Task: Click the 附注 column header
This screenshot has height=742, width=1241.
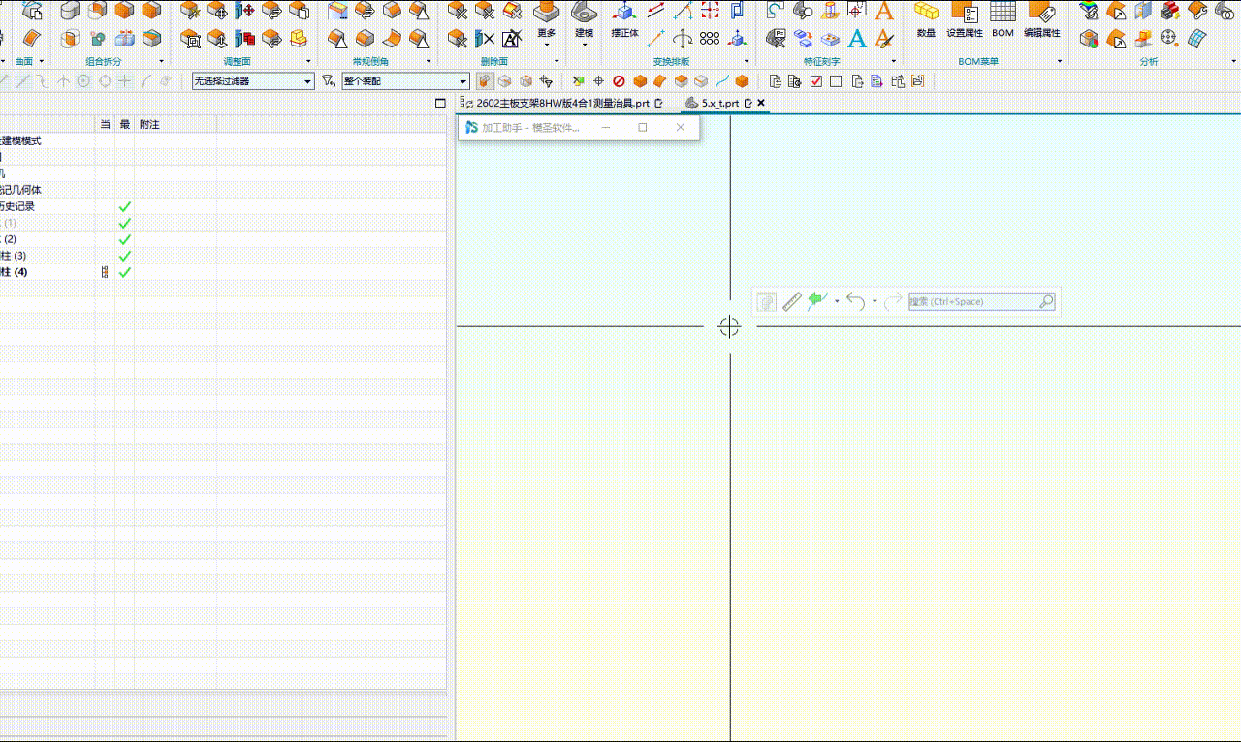Action: (x=149, y=125)
